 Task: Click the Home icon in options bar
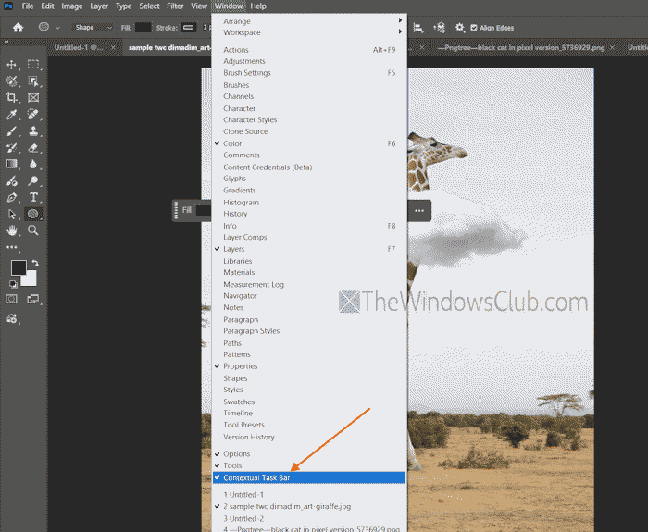[x=19, y=27]
